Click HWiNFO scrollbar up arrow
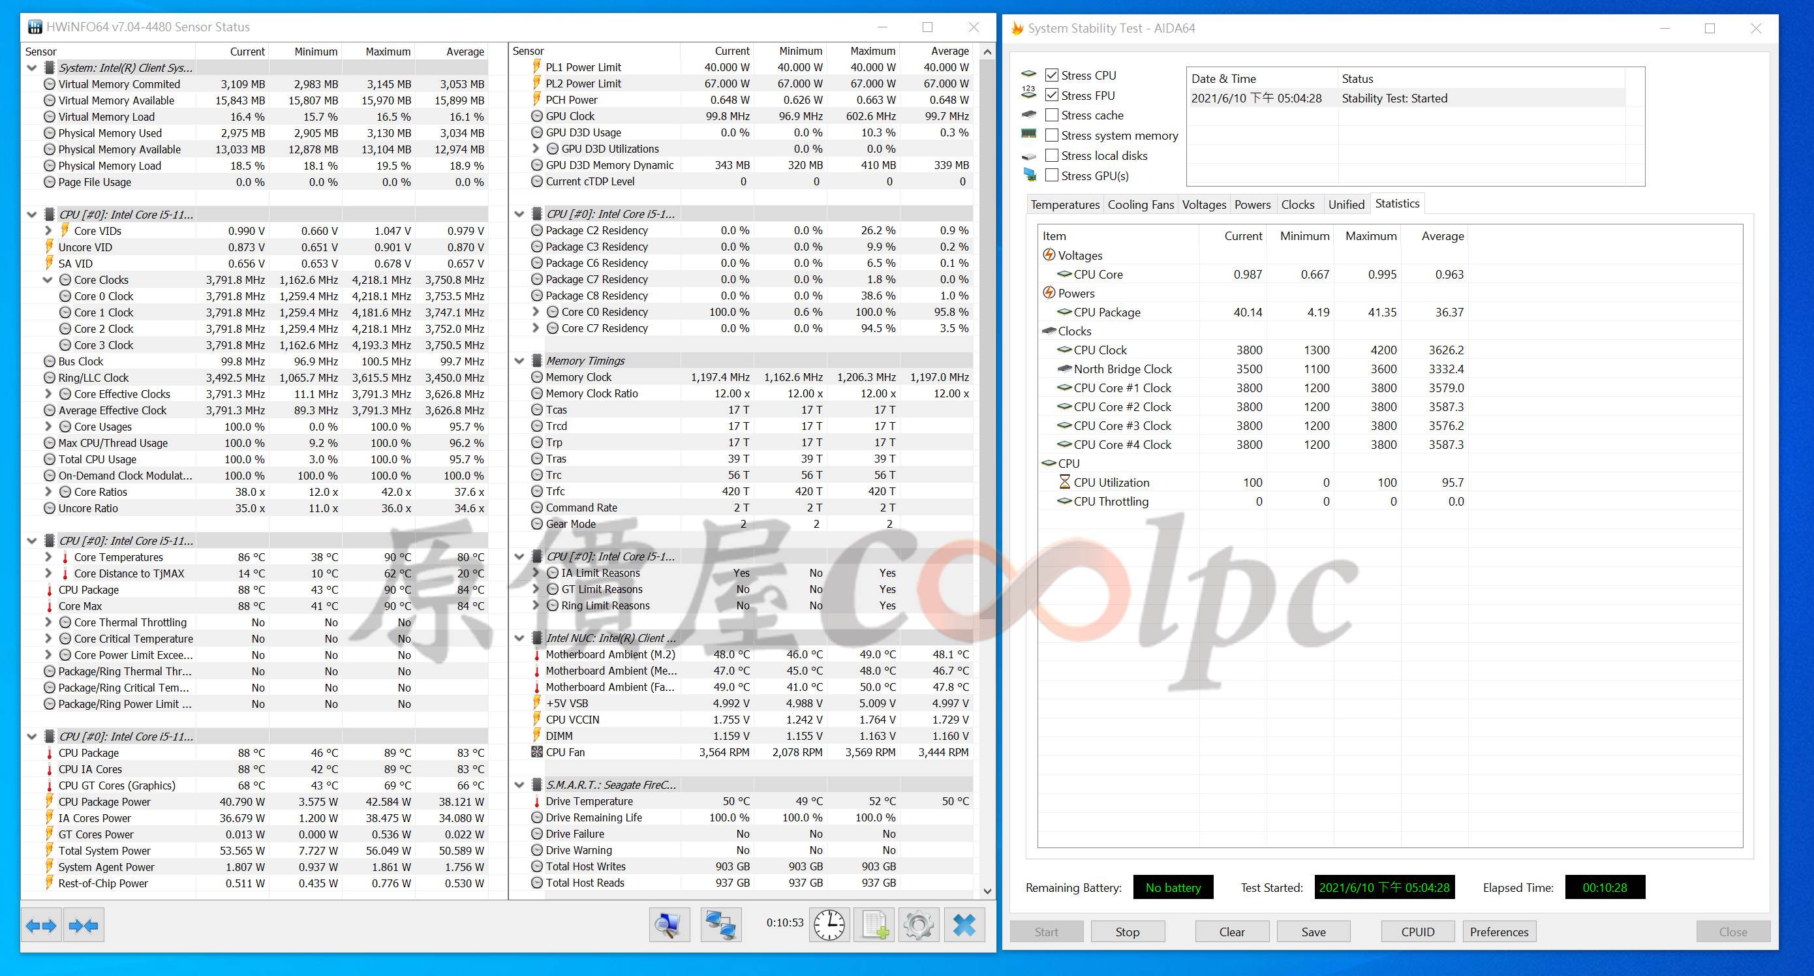 [987, 52]
